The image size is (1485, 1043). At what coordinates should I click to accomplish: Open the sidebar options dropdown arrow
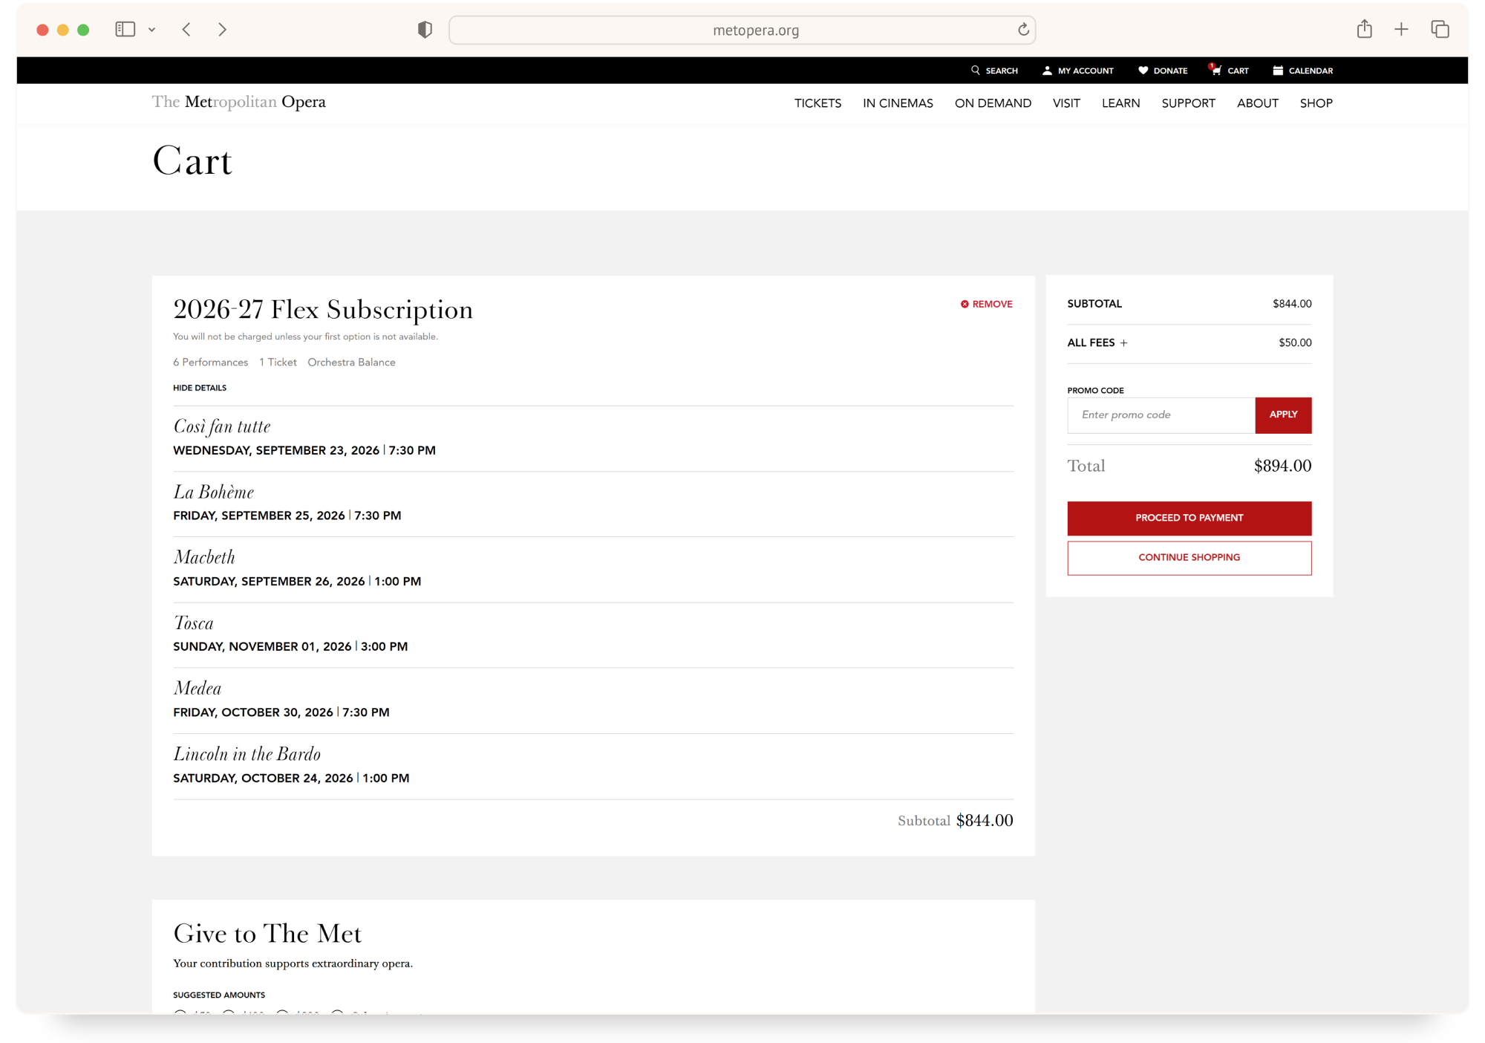(151, 30)
